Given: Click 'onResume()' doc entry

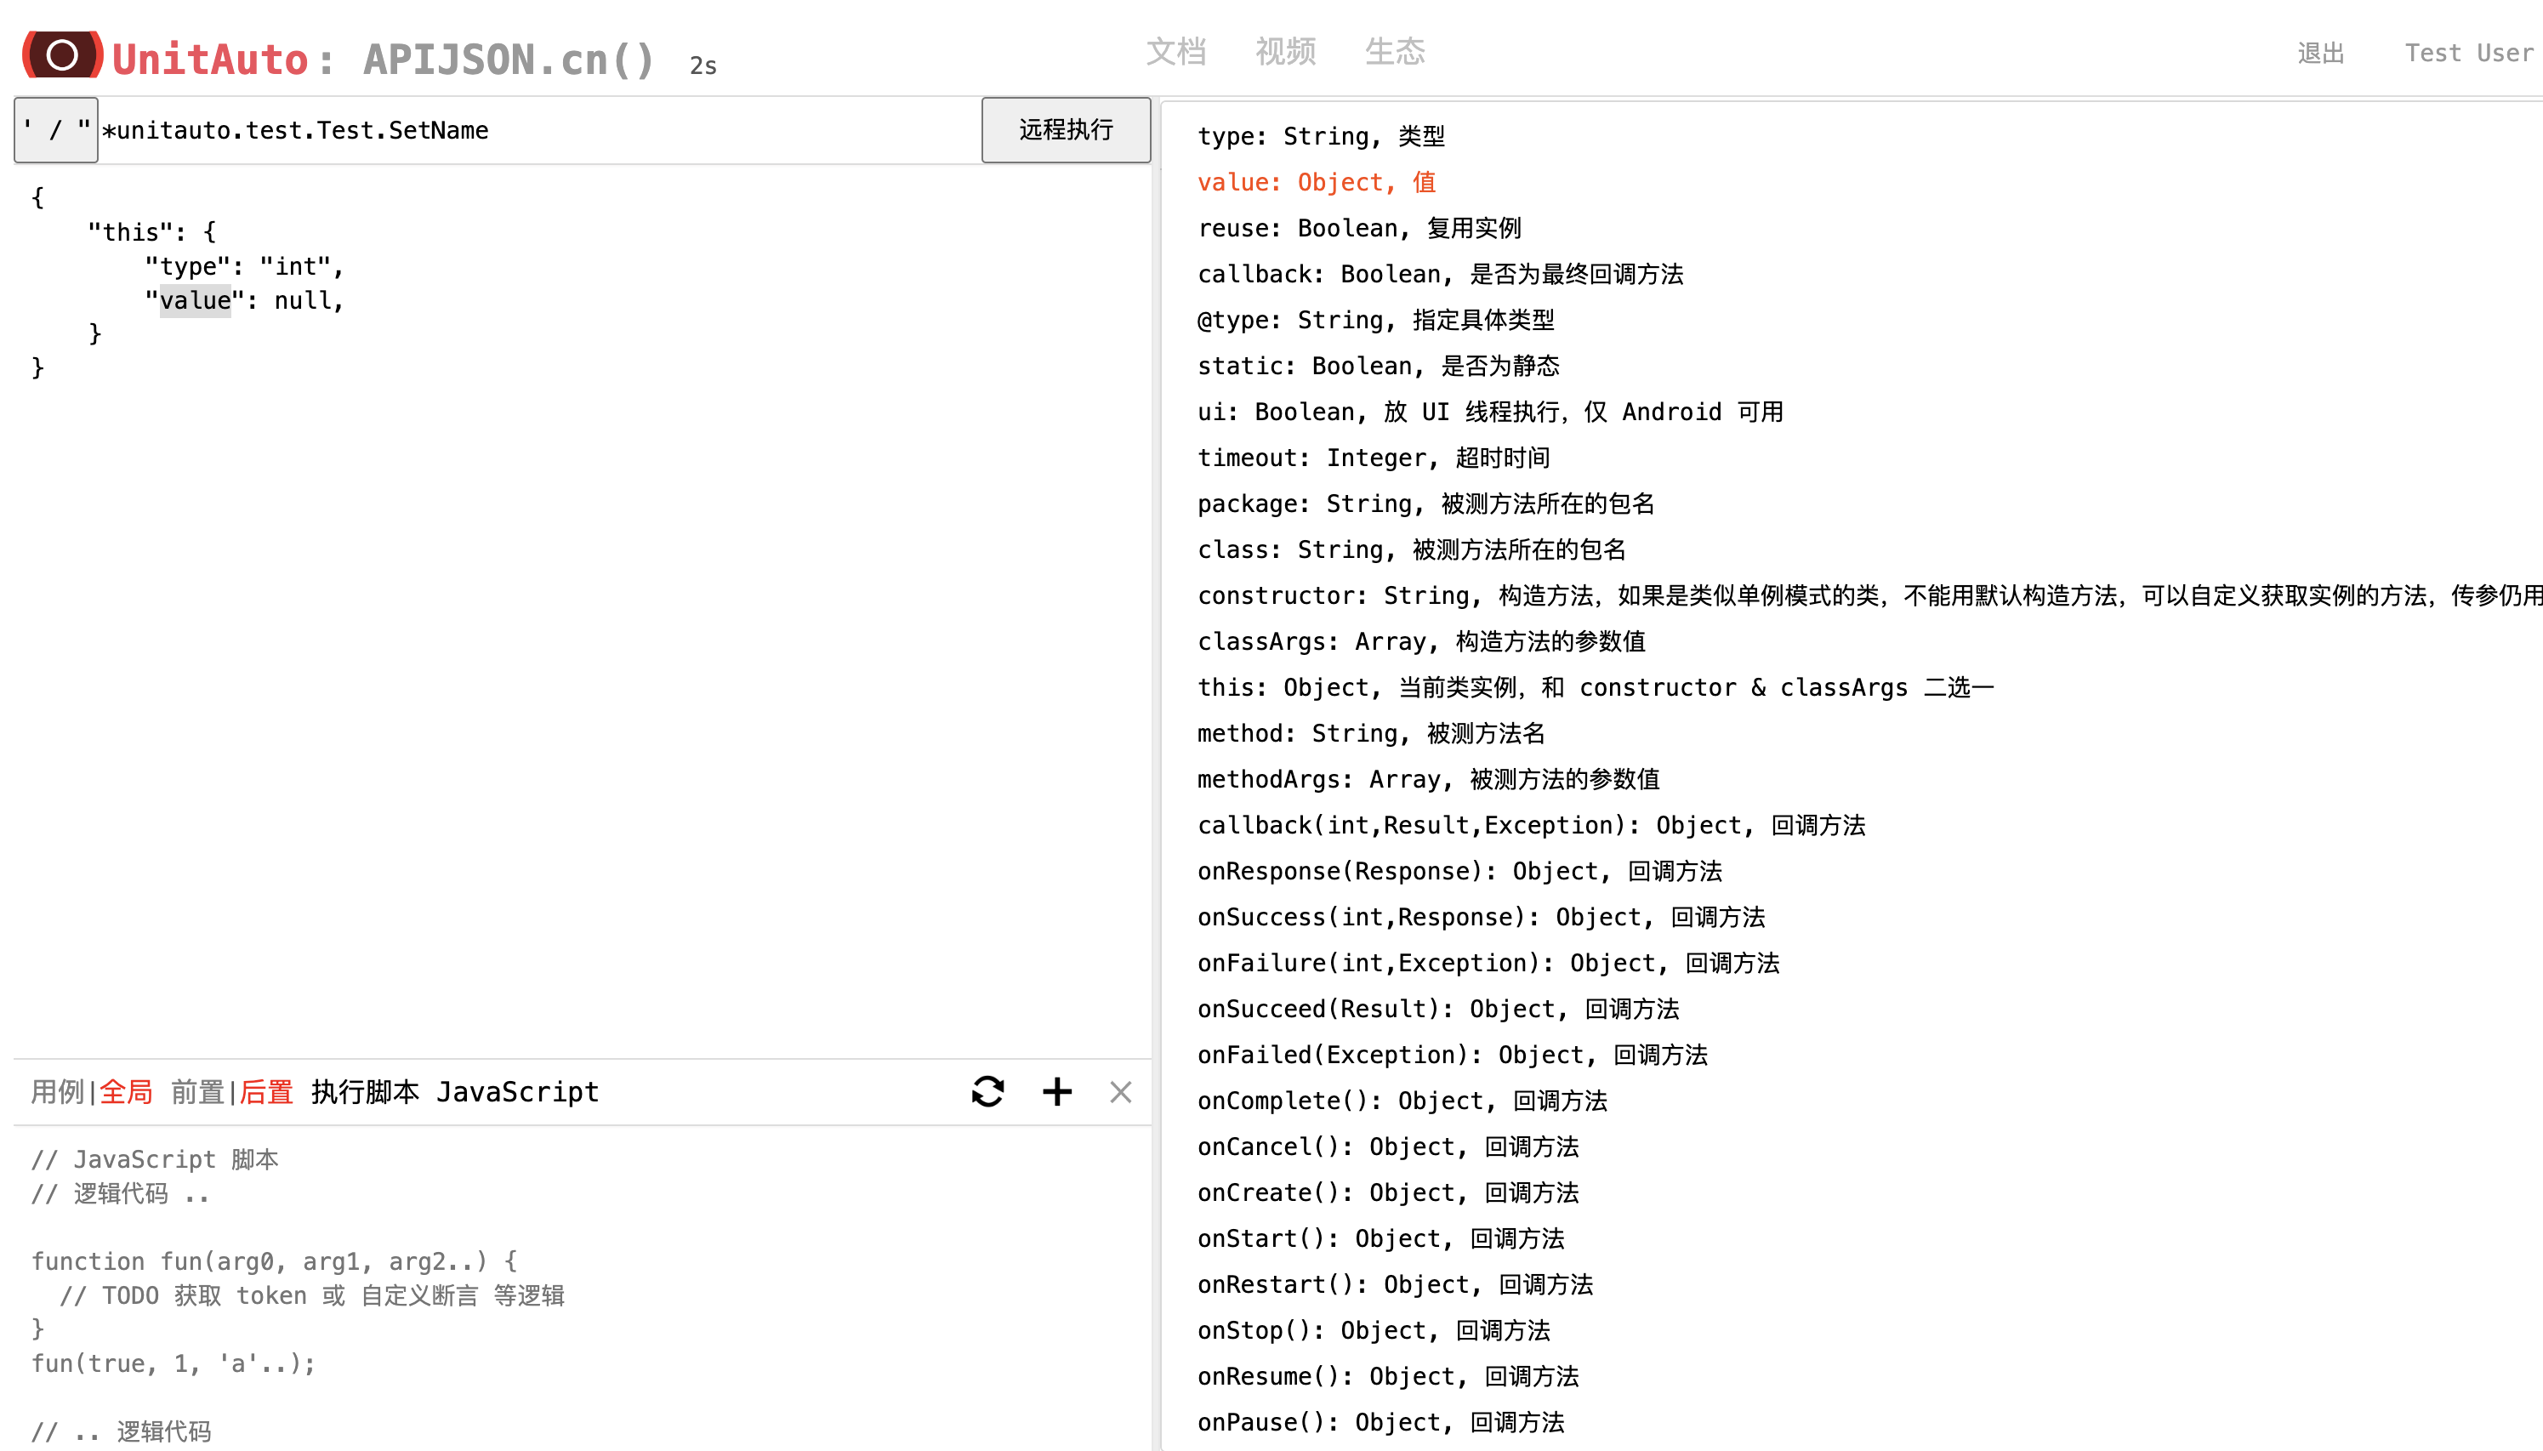Looking at the screenshot, I should click(x=1388, y=1375).
